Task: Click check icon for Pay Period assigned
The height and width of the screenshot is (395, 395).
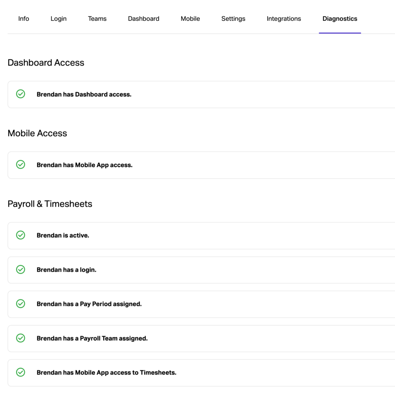Action: [x=20, y=304]
